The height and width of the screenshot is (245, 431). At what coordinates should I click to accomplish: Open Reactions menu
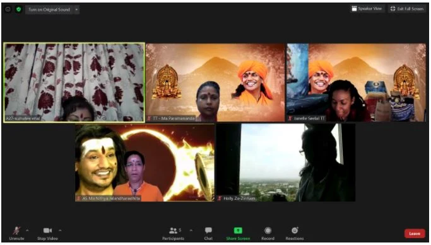295,234
